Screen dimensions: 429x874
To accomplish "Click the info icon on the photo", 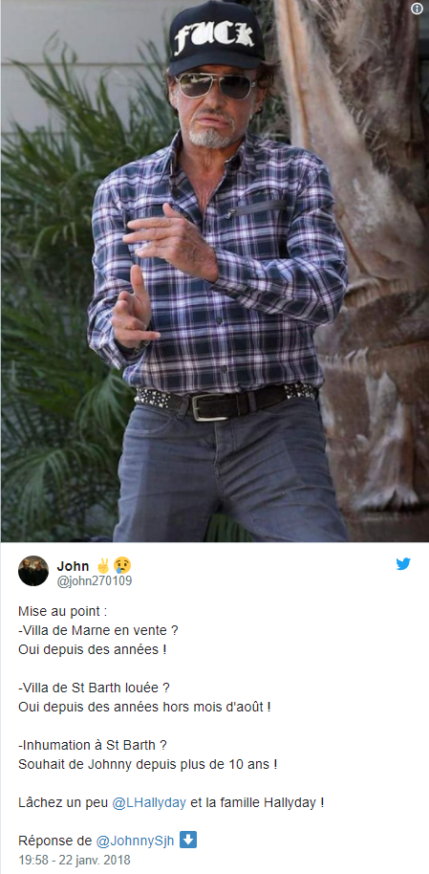I will coord(417,9).
